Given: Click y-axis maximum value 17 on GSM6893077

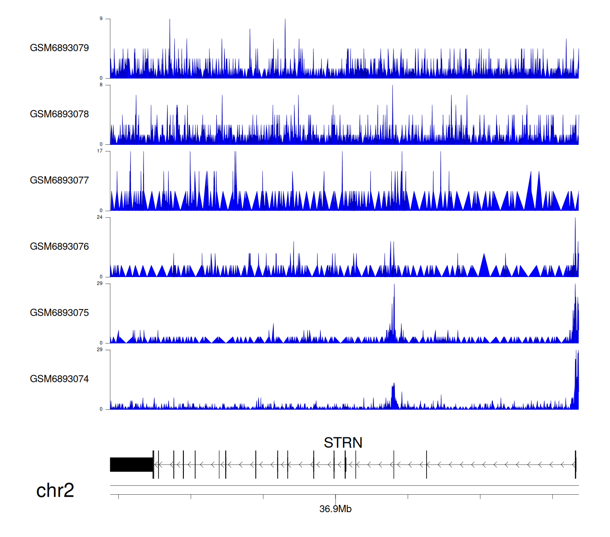Looking at the screenshot, I should coord(100,151).
